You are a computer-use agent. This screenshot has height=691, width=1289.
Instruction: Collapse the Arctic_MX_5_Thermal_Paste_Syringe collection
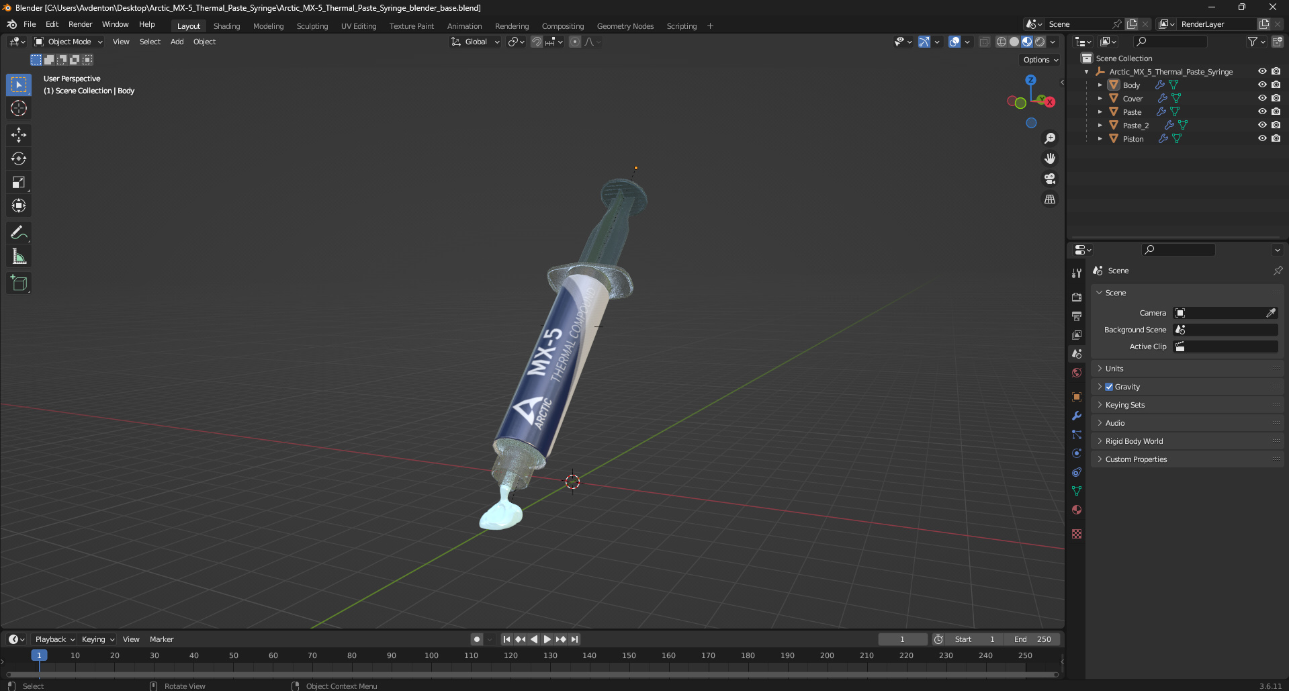point(1086,72)
